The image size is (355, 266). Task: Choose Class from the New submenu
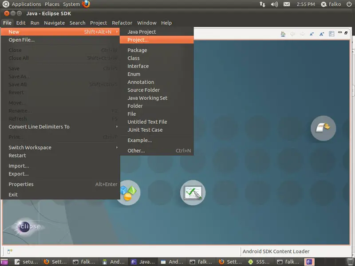pyautogui.click(x=157, y=58)
